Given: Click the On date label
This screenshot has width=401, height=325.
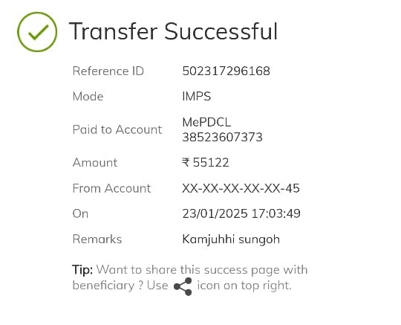Looking at the screenshot, I should (80, 213).
